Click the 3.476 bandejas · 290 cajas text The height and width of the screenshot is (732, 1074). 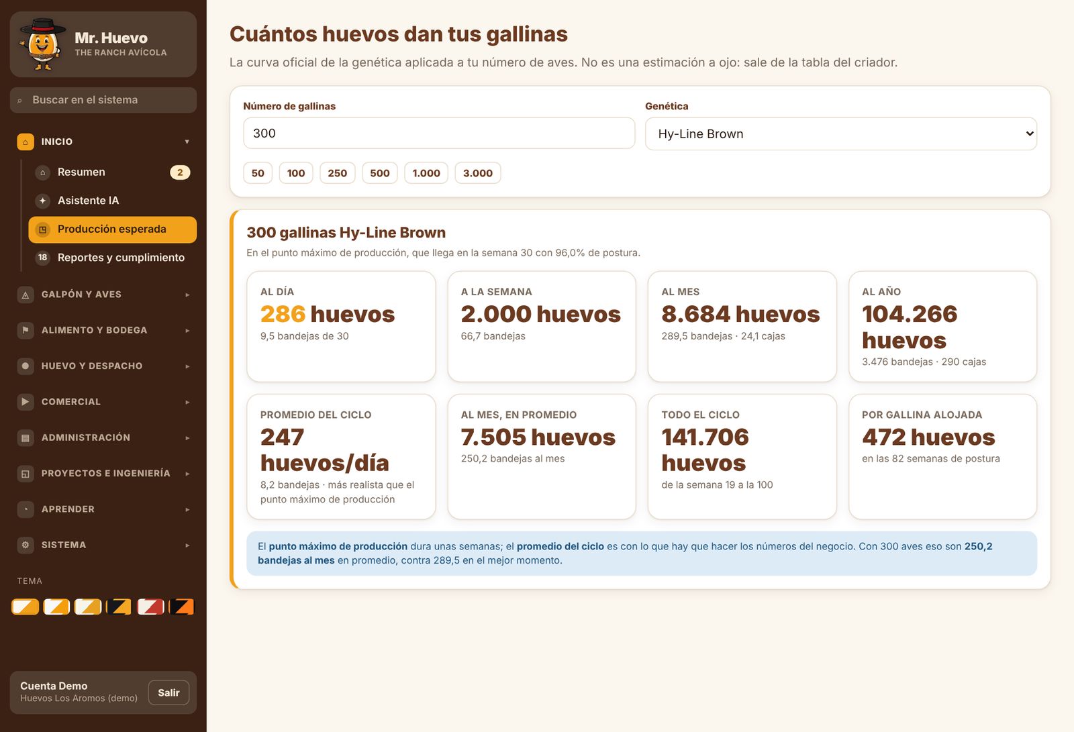924,362
